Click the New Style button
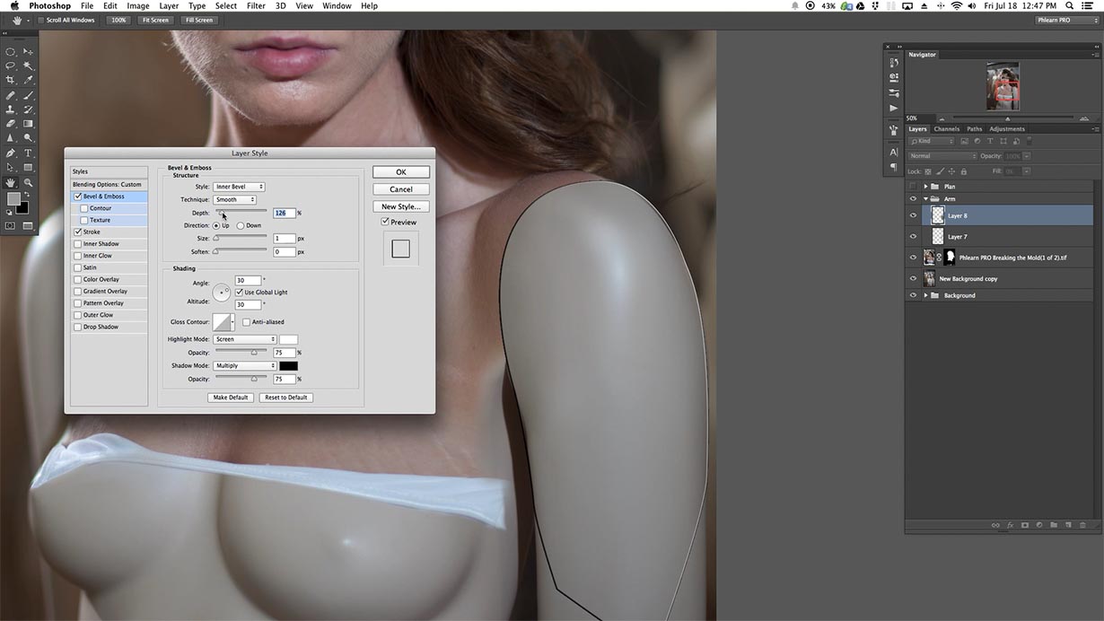 click(401, 206)
